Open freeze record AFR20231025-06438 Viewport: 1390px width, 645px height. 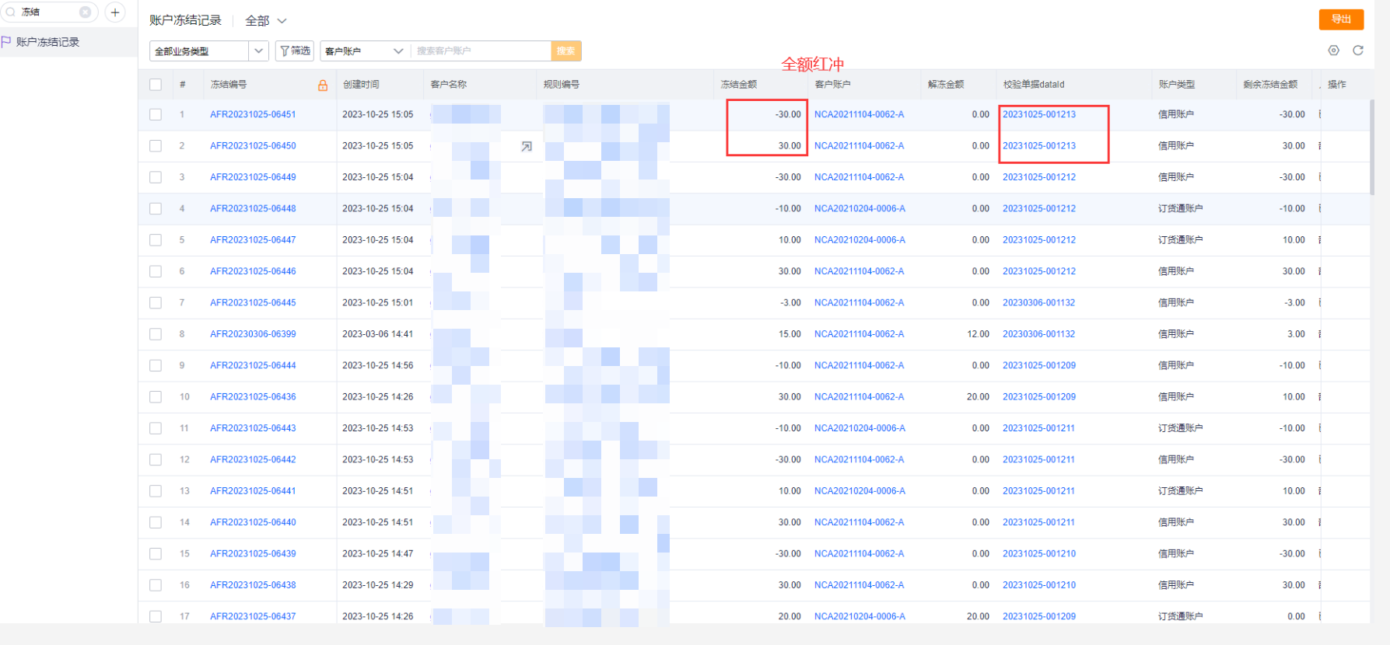point(253,585)
